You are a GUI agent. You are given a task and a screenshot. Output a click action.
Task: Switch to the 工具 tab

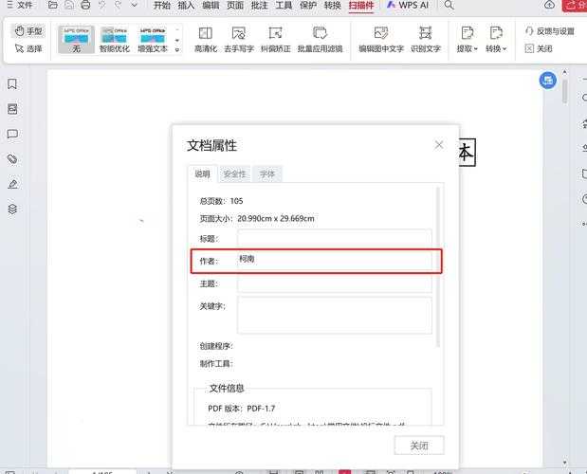(x=284, y=6)
